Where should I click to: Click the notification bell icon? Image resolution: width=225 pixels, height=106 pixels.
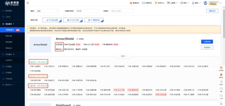tap(193, 3)
